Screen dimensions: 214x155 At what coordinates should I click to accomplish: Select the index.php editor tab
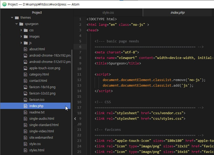pos(178,13)
